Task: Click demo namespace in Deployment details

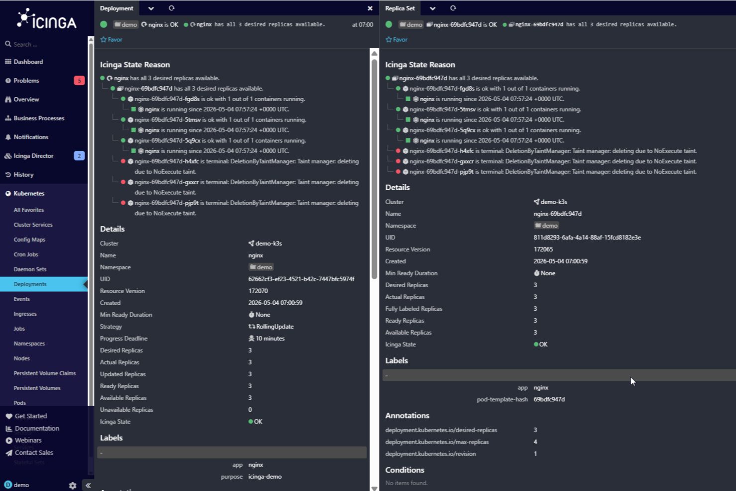Action: [x=261, y=267]
